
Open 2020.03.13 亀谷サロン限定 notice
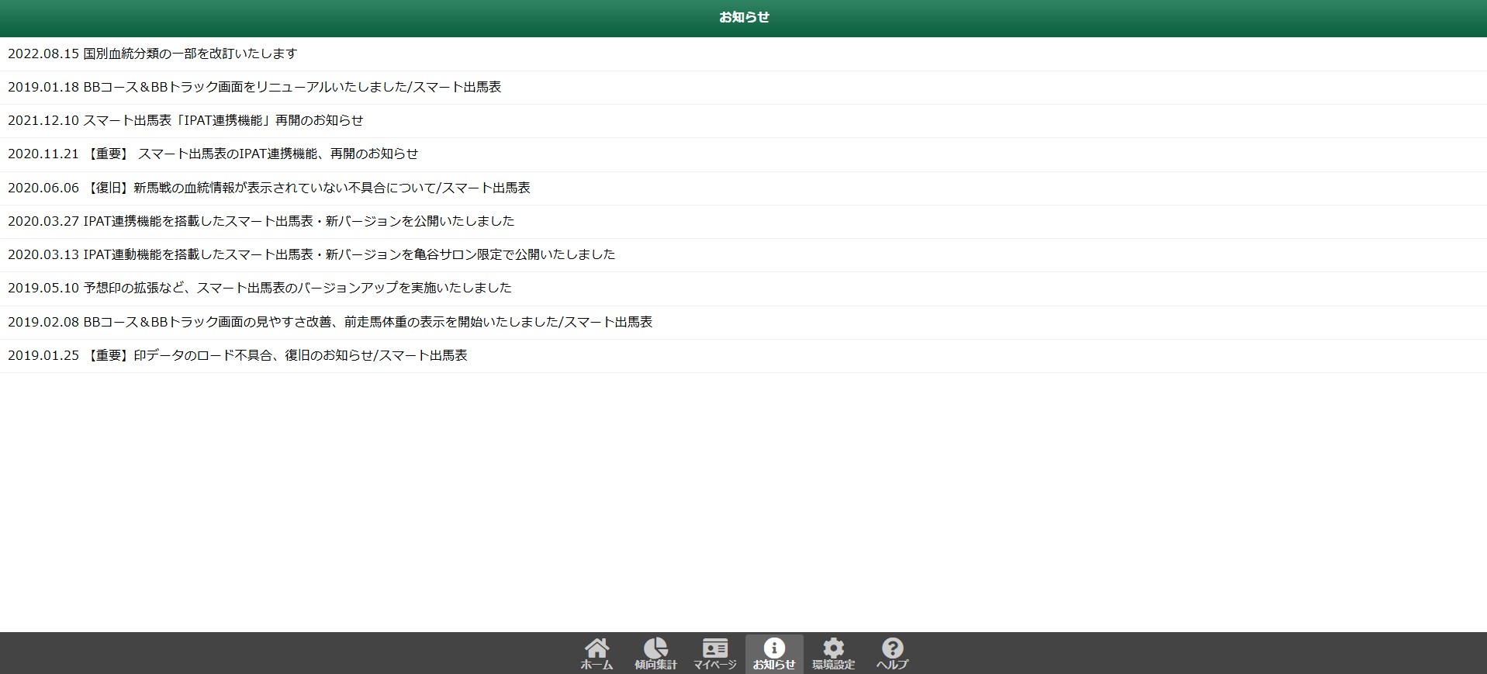(311, 254)
